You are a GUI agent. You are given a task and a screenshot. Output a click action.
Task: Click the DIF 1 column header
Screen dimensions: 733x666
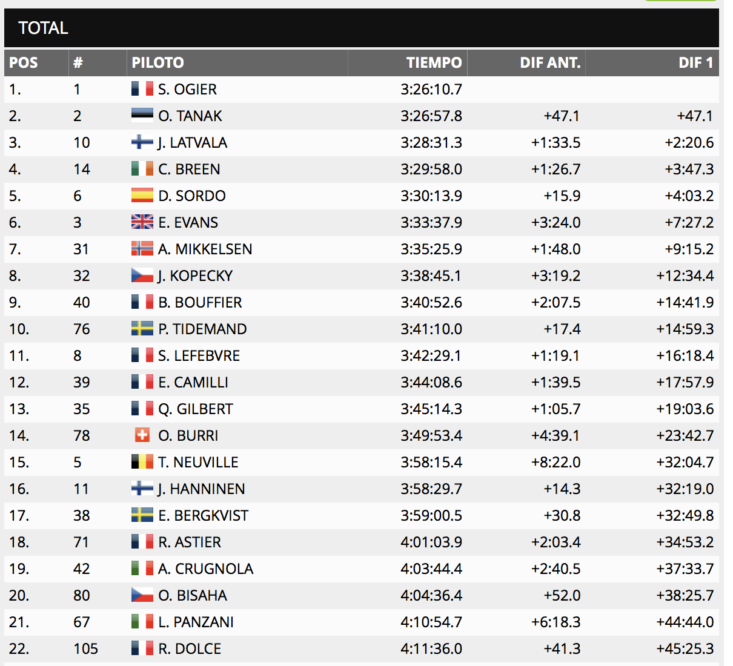click(695, 63)
